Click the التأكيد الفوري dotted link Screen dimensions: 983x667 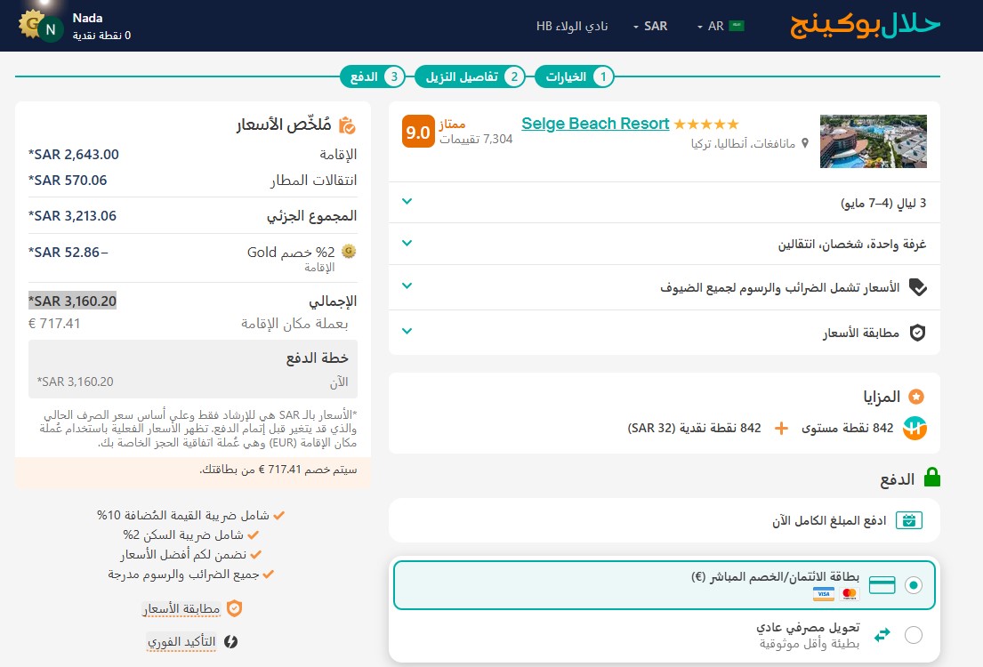pos(181,642)
